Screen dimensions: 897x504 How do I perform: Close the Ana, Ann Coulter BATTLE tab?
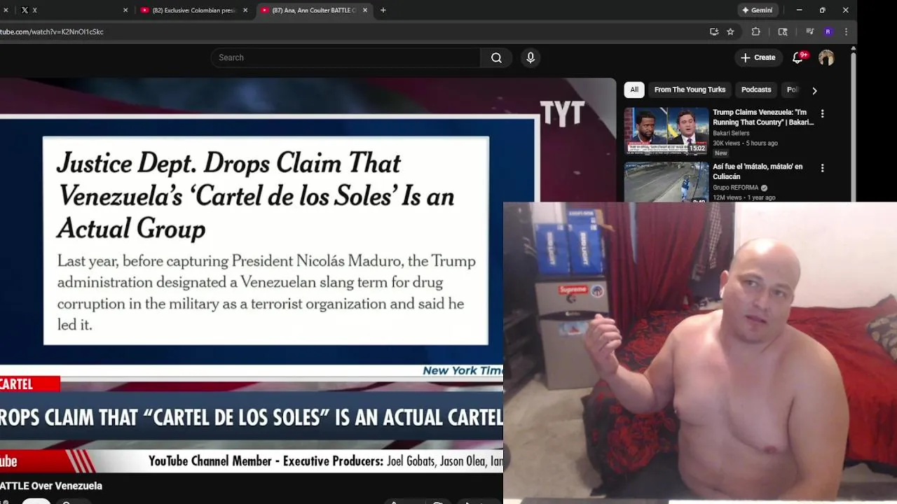tap(364, 10)
